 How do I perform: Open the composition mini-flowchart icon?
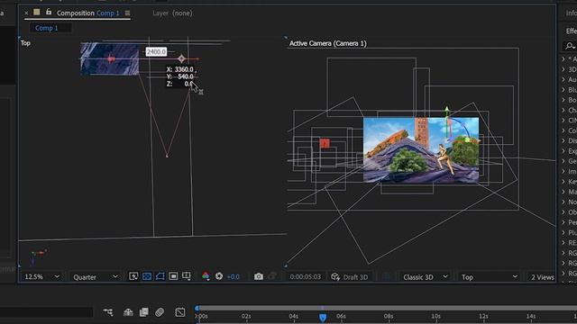tap(108, 312)
